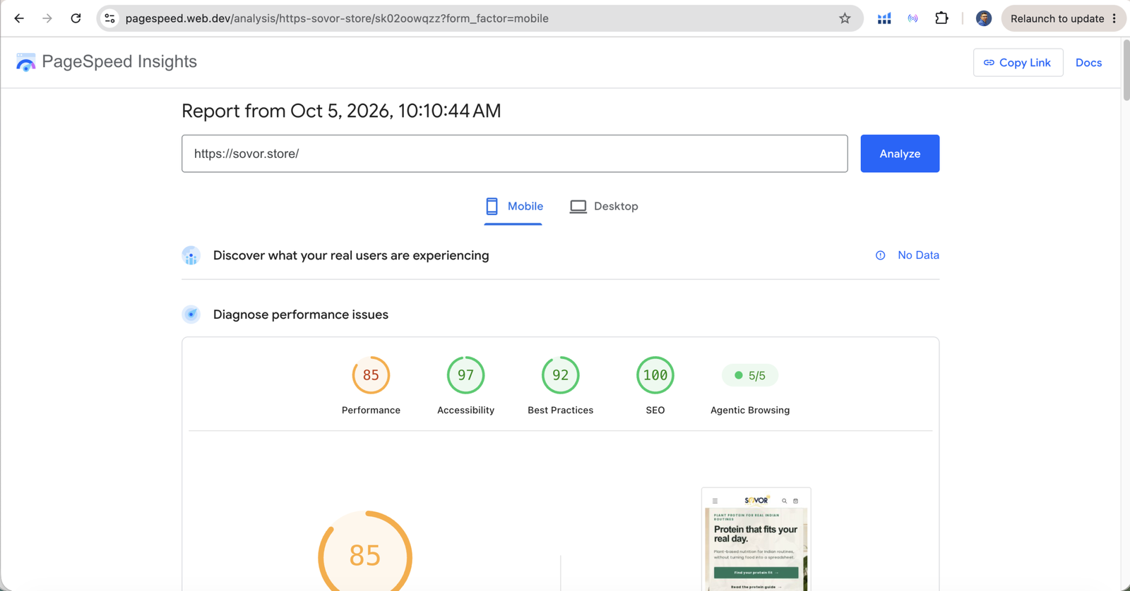
Task: Click the report date heading text
Action: pos(341,111)
